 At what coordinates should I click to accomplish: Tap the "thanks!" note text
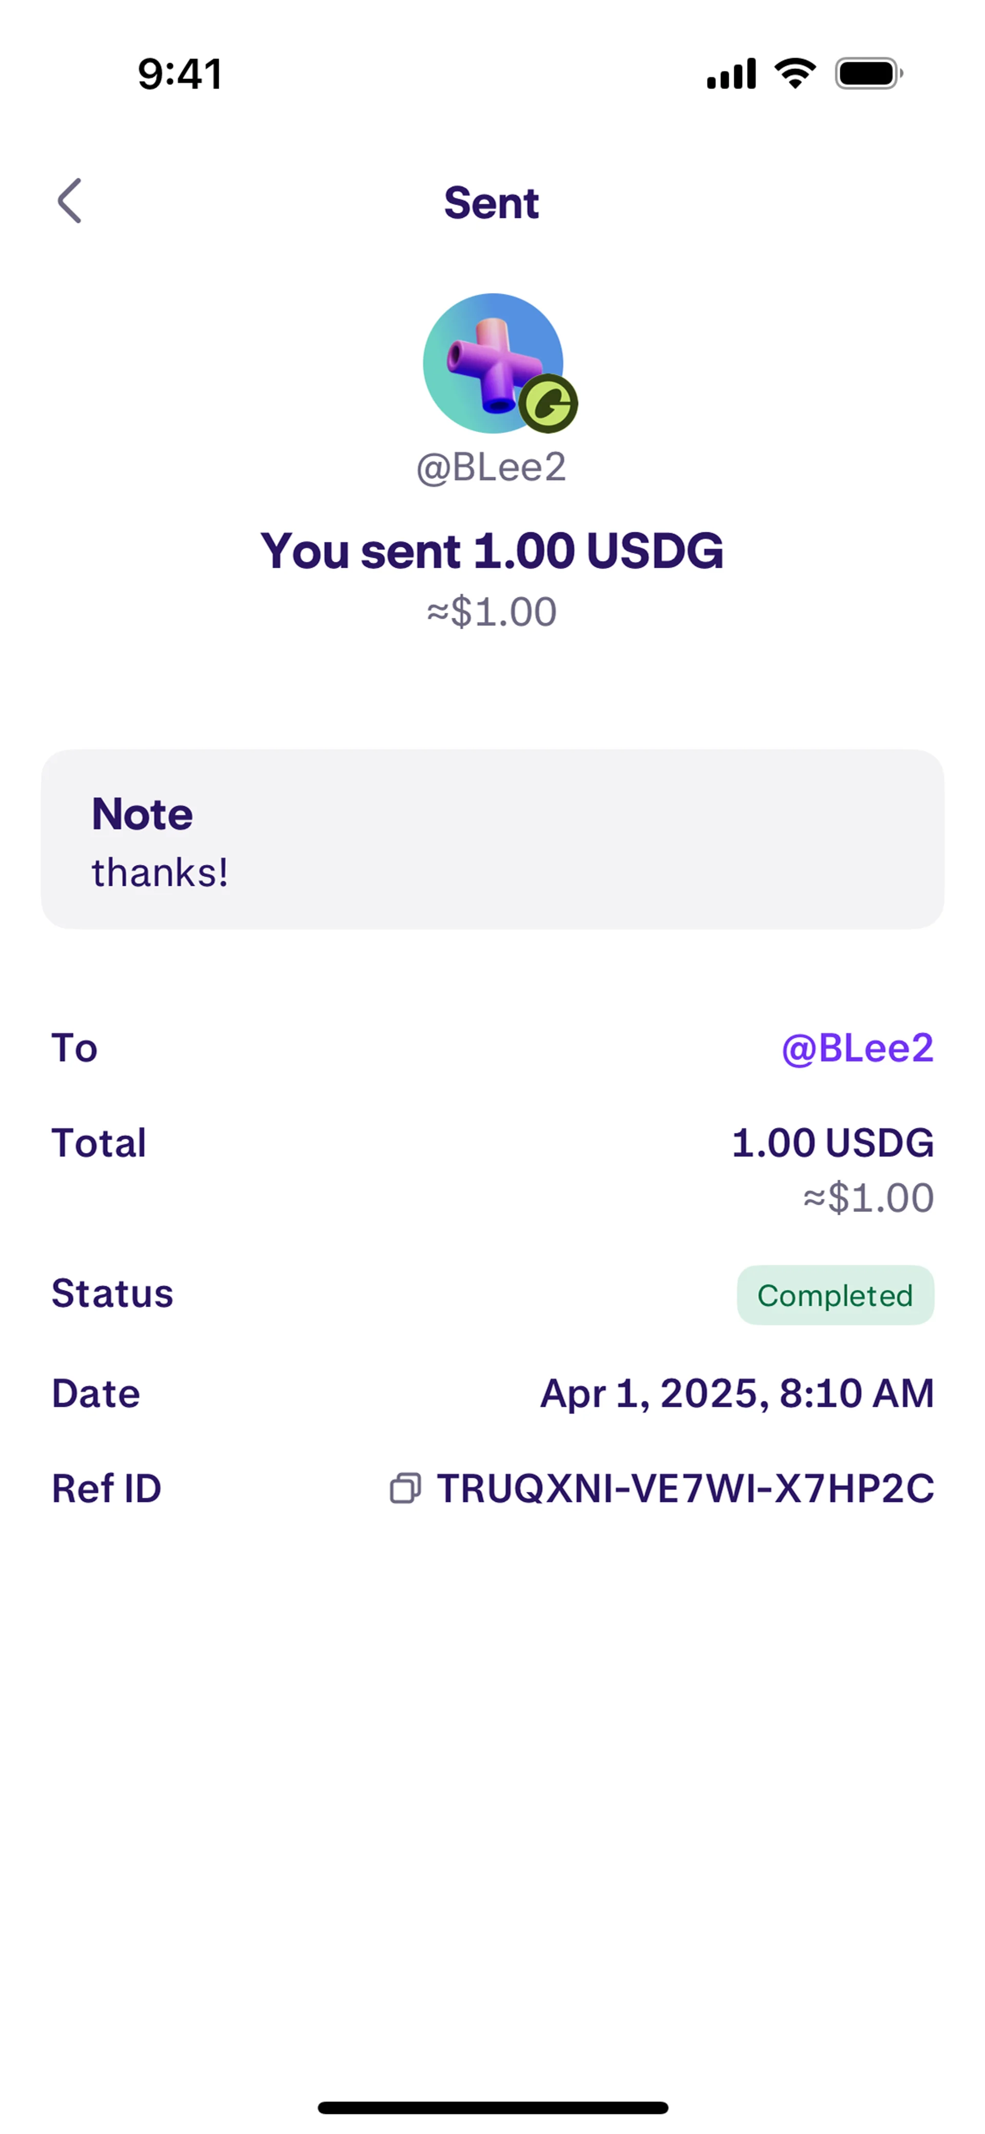(159, 872)
